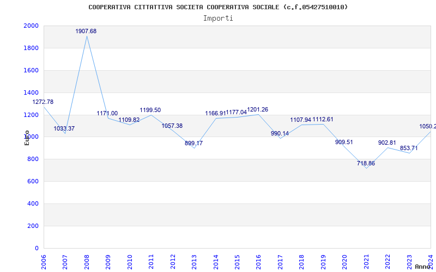Screen dimensions: 436x272
Task: Click the y-axis value 600
Action: click(x=33, y=181)
